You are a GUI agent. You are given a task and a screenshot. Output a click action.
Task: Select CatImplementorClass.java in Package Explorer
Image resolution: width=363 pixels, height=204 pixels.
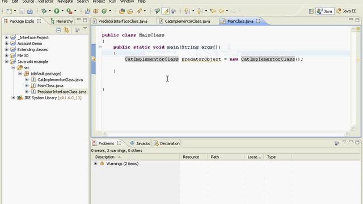(60, 79)
